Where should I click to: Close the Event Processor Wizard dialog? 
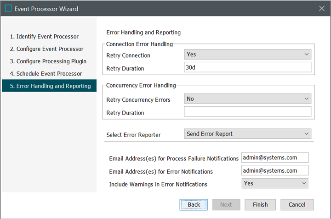click(x=322, y=8)
